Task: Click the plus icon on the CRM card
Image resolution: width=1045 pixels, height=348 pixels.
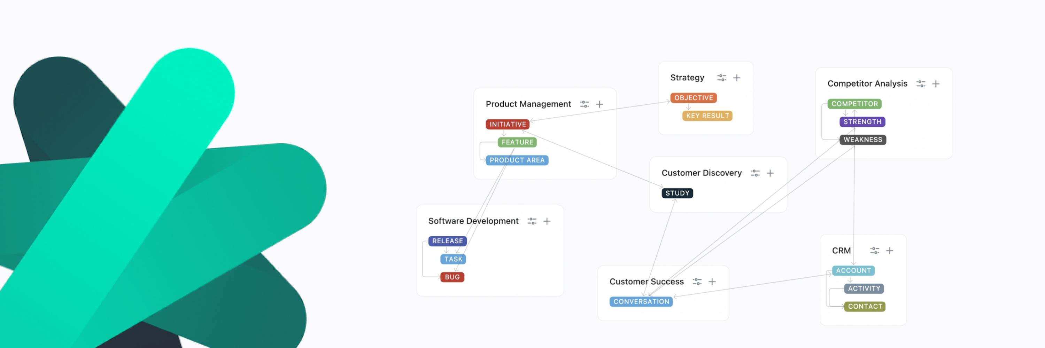Action: coord(890,250)
